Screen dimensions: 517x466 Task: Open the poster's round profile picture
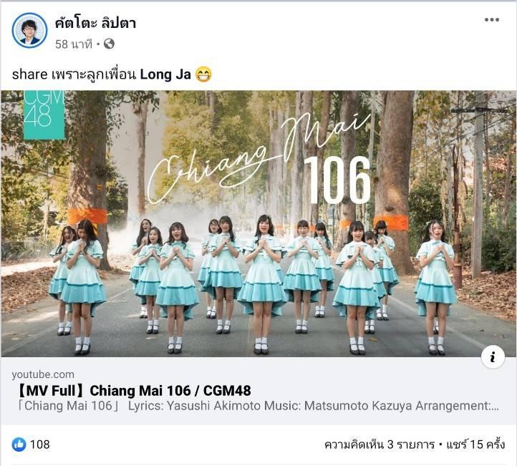pyautogui.click(x=29, y=31)
